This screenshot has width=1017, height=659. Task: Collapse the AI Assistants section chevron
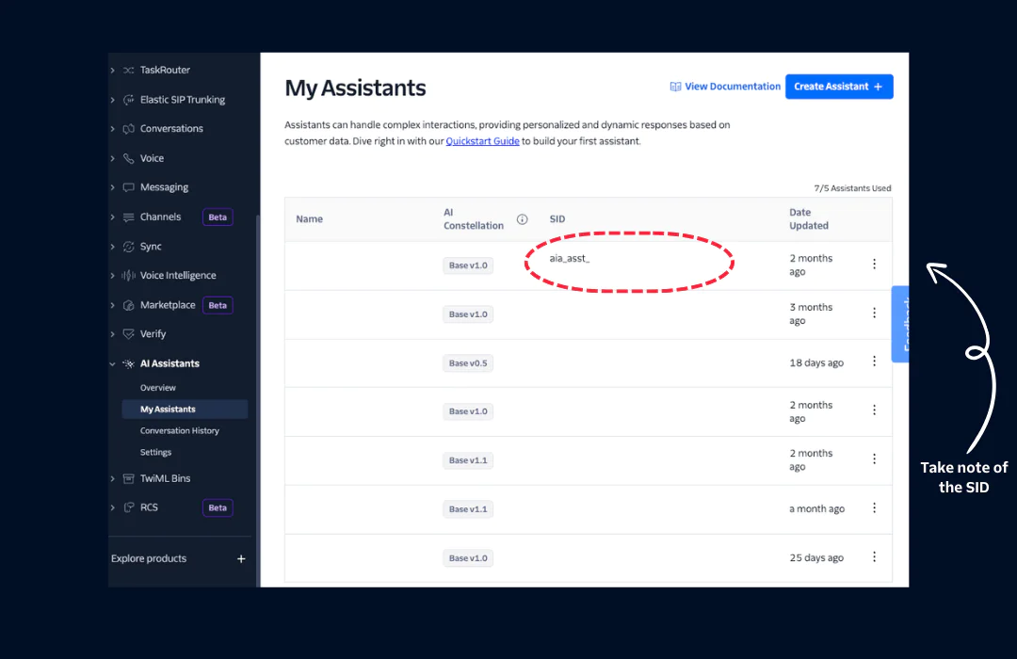(113, 364)
